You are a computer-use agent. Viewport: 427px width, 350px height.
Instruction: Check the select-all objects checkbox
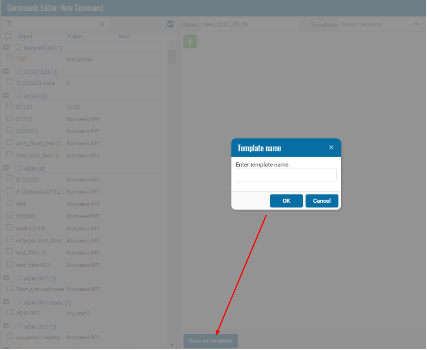[x=8, y=36]
